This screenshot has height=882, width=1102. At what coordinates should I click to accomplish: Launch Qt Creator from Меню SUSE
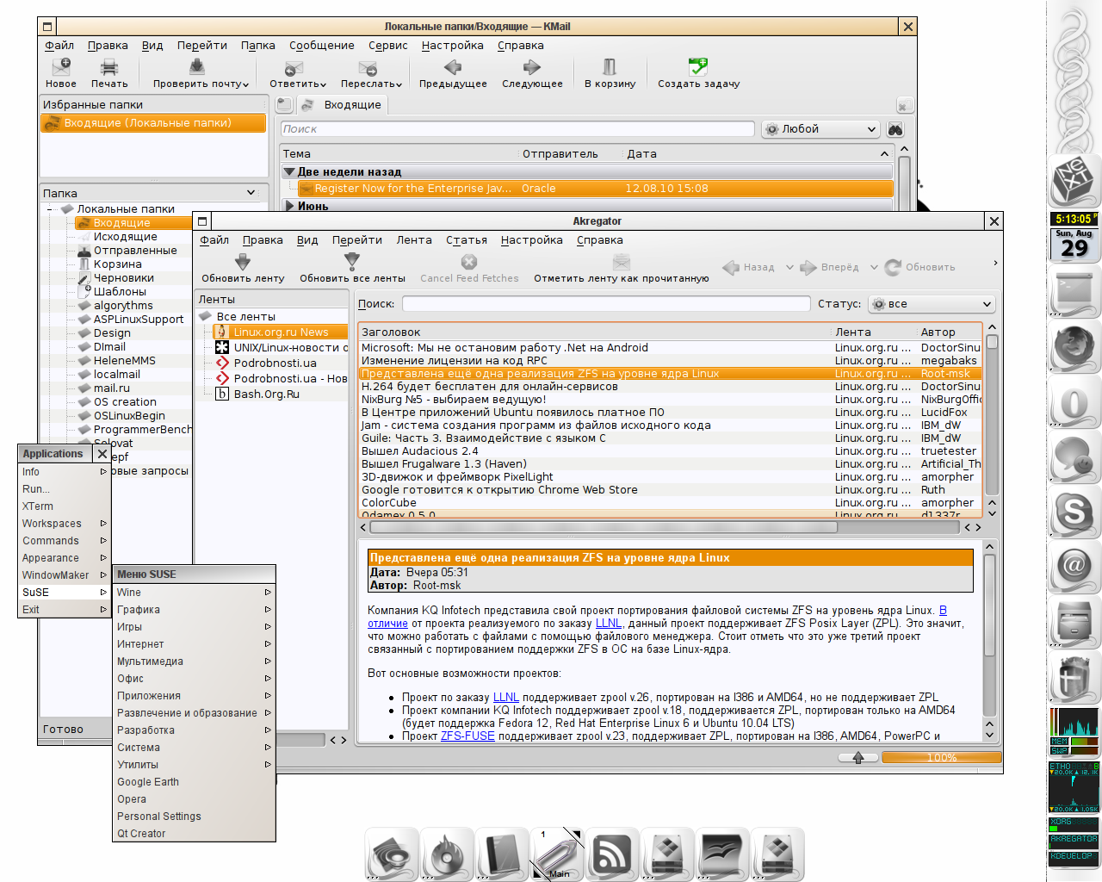tap(194, 834)
